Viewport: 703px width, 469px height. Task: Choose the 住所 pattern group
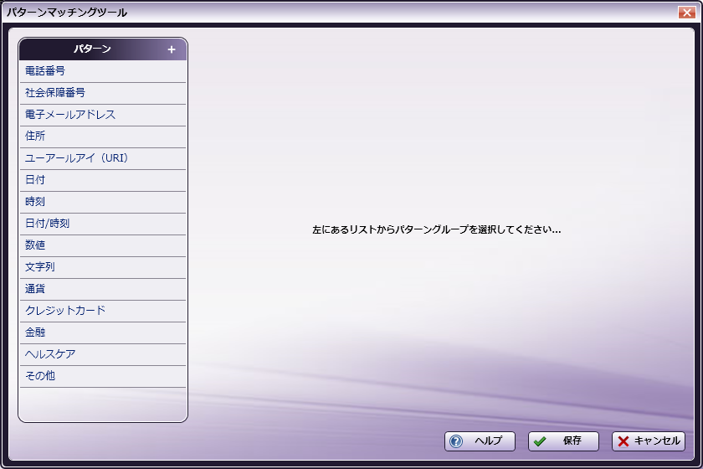pos(103,137)
